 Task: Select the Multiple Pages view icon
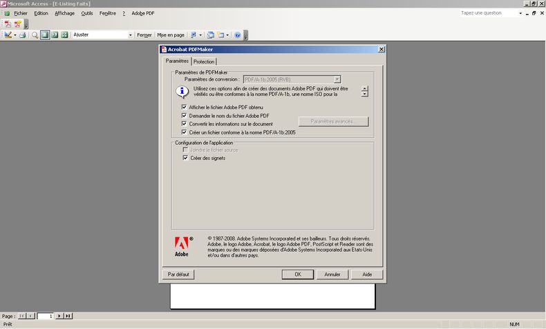64,34
